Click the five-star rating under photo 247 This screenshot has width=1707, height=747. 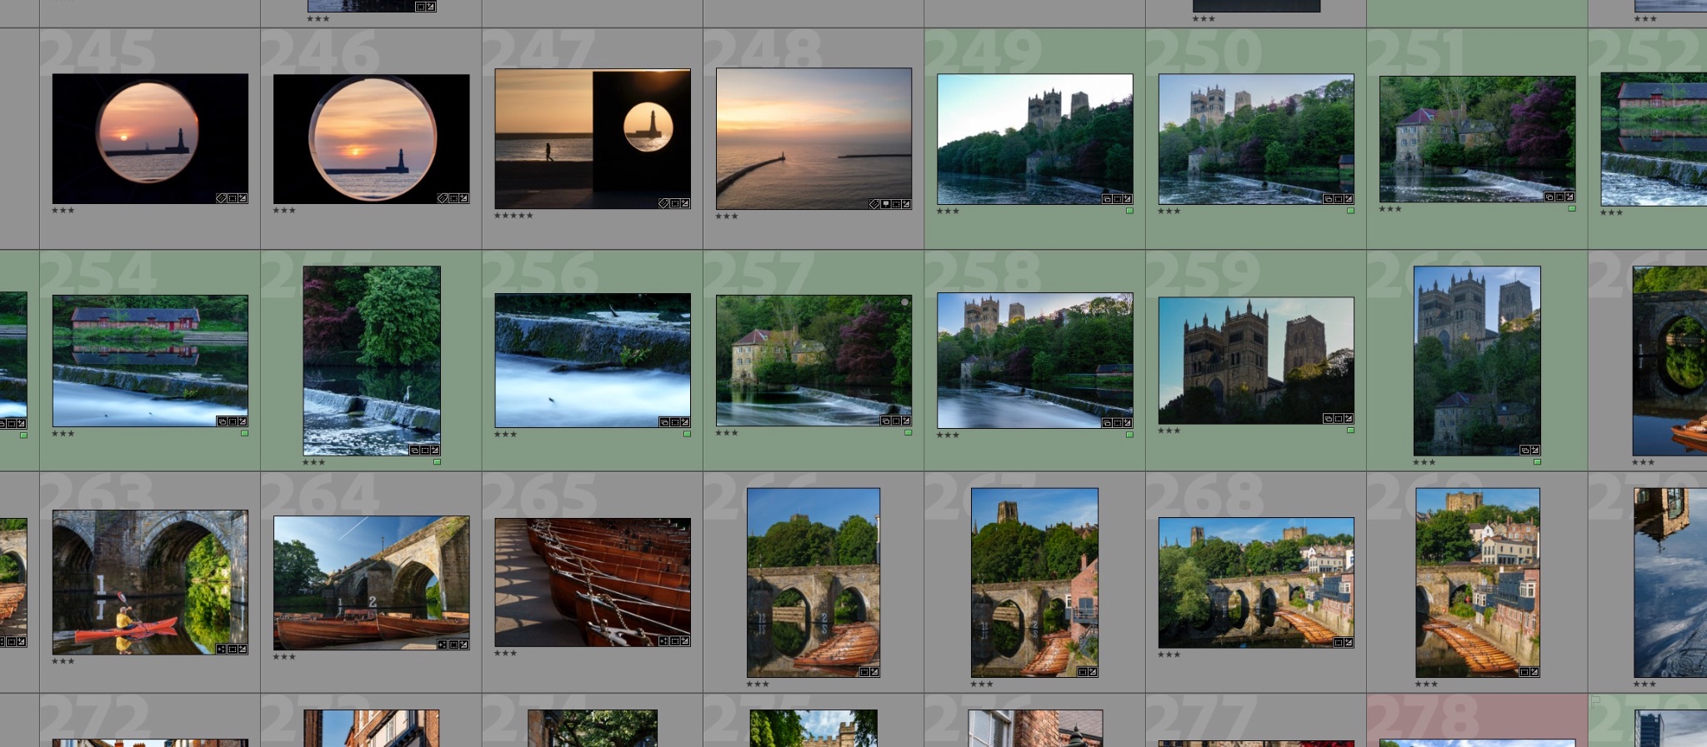513,216
